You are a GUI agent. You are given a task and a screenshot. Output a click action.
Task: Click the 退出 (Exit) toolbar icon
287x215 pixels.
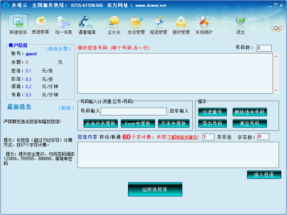tap(240, 24)
